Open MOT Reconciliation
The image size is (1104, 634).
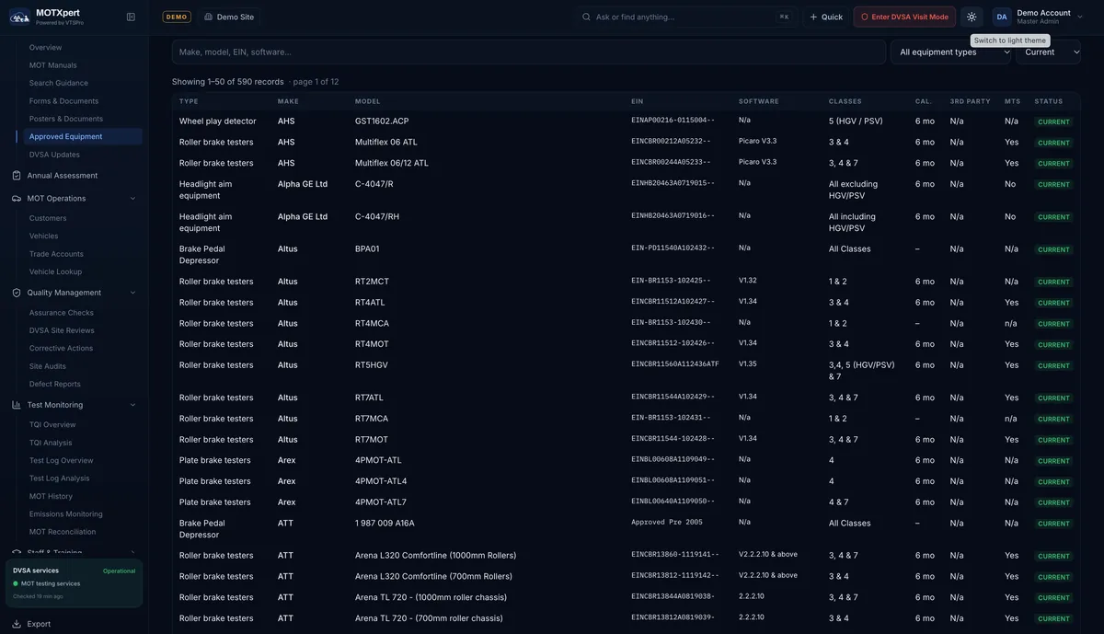click(x=63, y=532)
